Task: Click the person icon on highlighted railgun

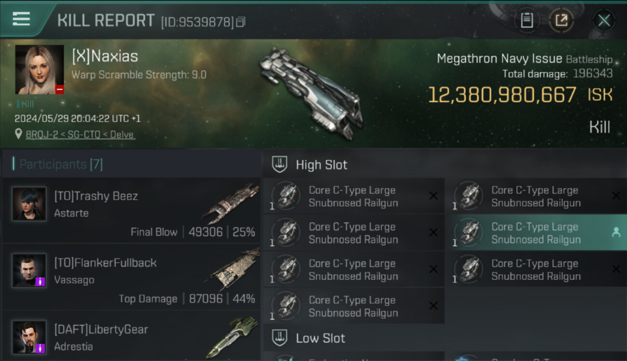Action: click(x=616, y=233)
